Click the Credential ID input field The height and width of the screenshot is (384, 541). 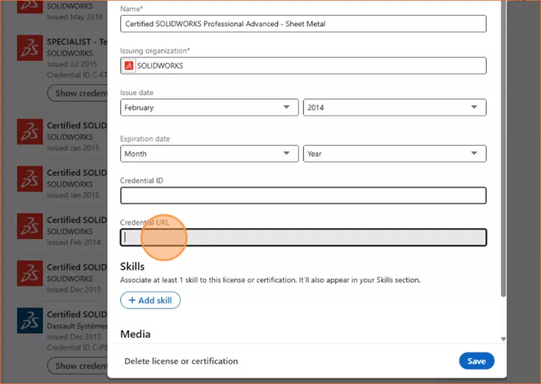point(304,195)
